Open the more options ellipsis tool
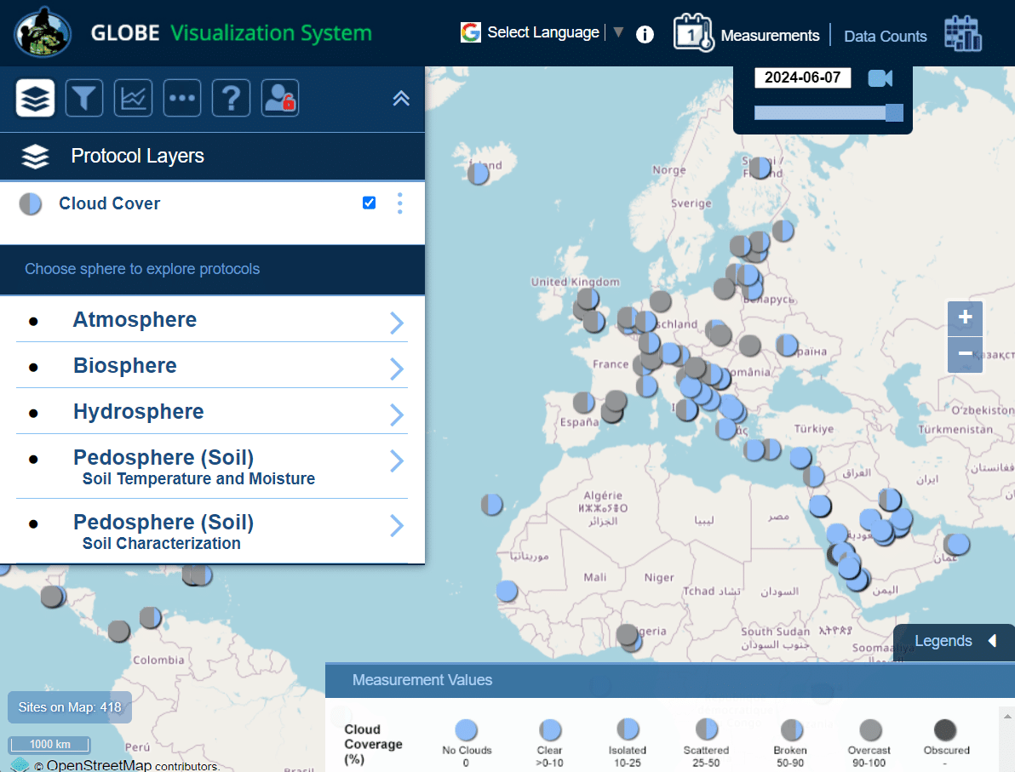This screenshot has width=1015, height=772. coord(182,98)
